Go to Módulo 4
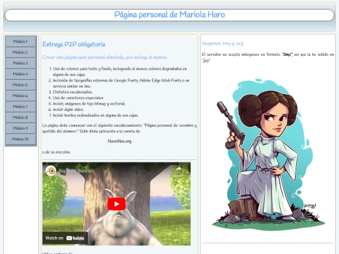339x254 pixels. [21, 74]
